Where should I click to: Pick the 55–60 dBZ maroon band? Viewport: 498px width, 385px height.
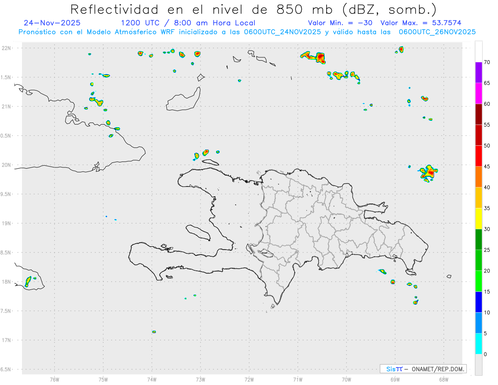point(478,114)
